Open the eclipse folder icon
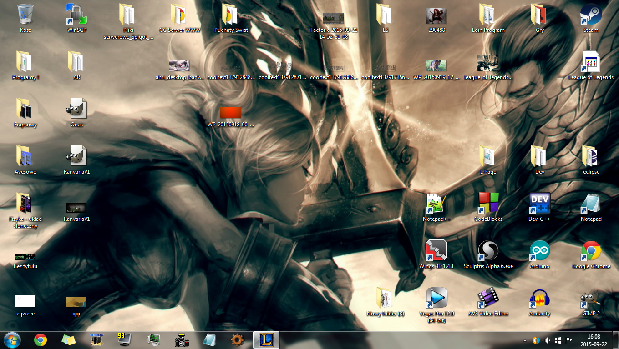The image size is (619, 349). pos(591,156)
